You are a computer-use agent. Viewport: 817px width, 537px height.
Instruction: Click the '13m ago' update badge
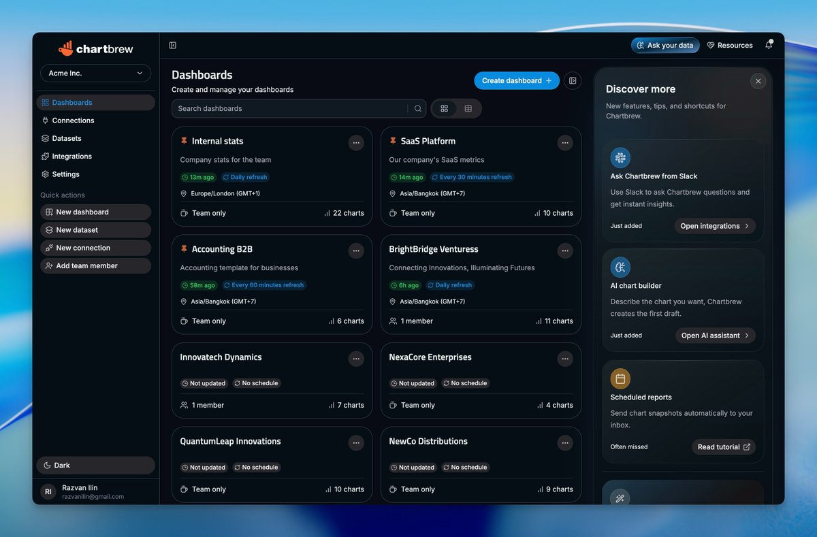click(199, 177)
